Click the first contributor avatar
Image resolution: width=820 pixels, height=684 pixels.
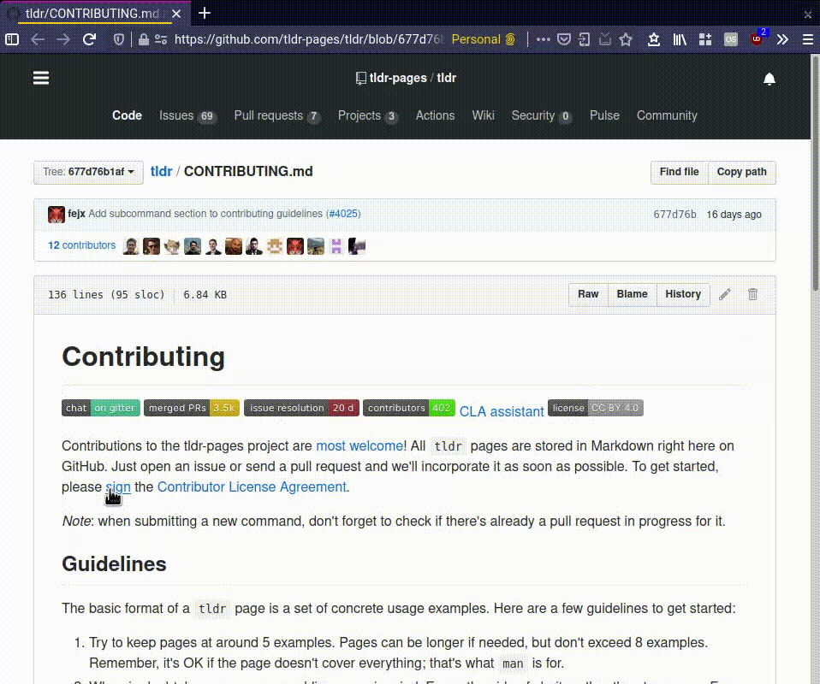click(131, 246)
